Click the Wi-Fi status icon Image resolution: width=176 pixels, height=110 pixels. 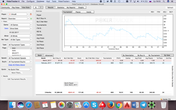[x=131, y=1]
